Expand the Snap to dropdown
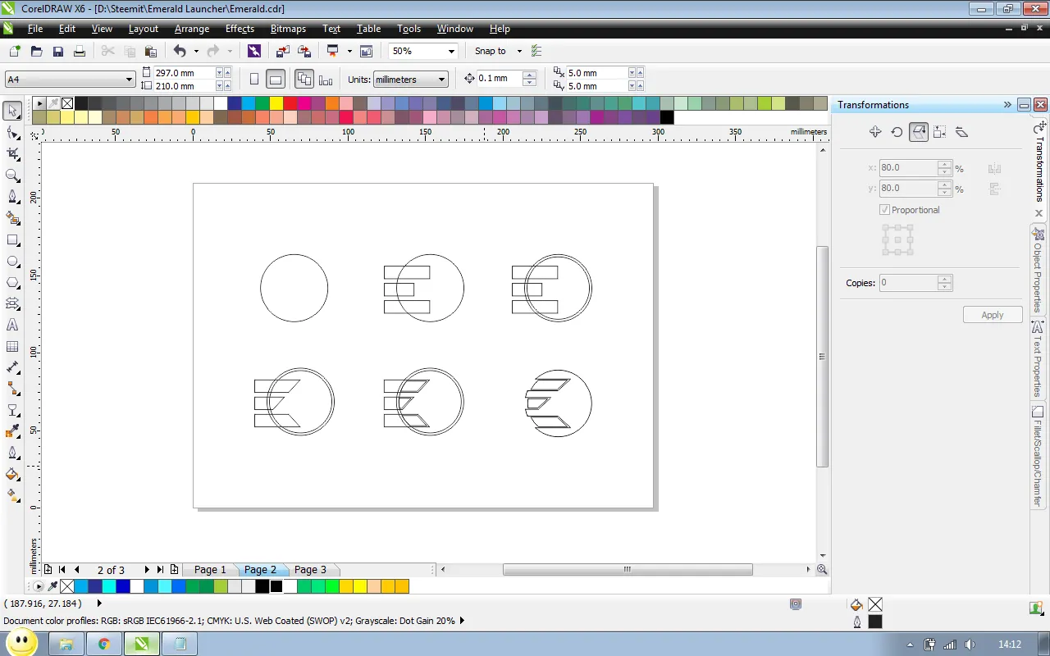Image resolution: width=1050 pixels, height=656 pixels. pos(519,51)
